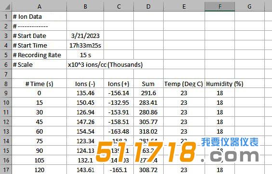The width and height of the screenshot is (272, 174).
Task: Click cell with value -156.14
Action: [118, 93]
